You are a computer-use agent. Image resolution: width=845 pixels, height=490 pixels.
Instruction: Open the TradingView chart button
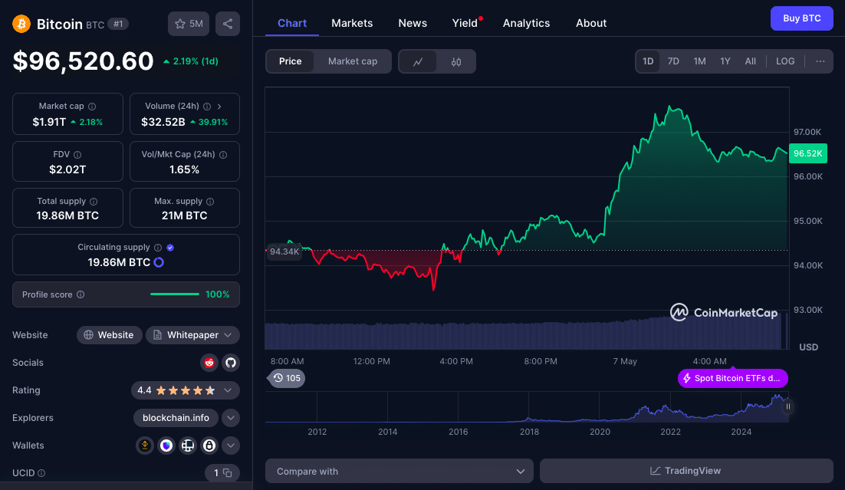click(x=686, y=471)
